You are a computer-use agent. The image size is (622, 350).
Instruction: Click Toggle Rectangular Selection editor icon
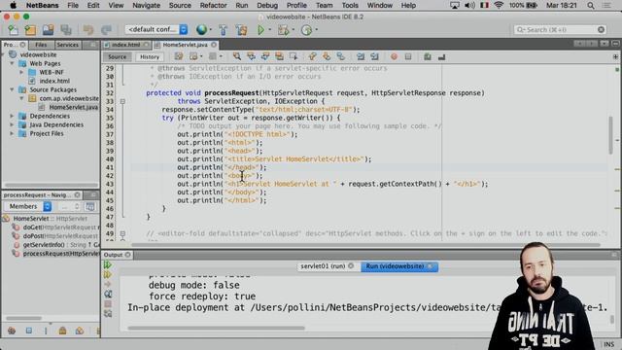point(294,56)
